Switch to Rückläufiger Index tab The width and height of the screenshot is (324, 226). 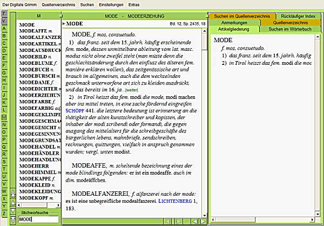point(298,16)
